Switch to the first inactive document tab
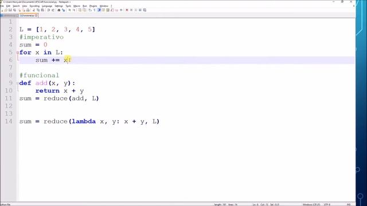Image resolution: width=367 pixels, height=206 pixels. (x=9, y=15)
